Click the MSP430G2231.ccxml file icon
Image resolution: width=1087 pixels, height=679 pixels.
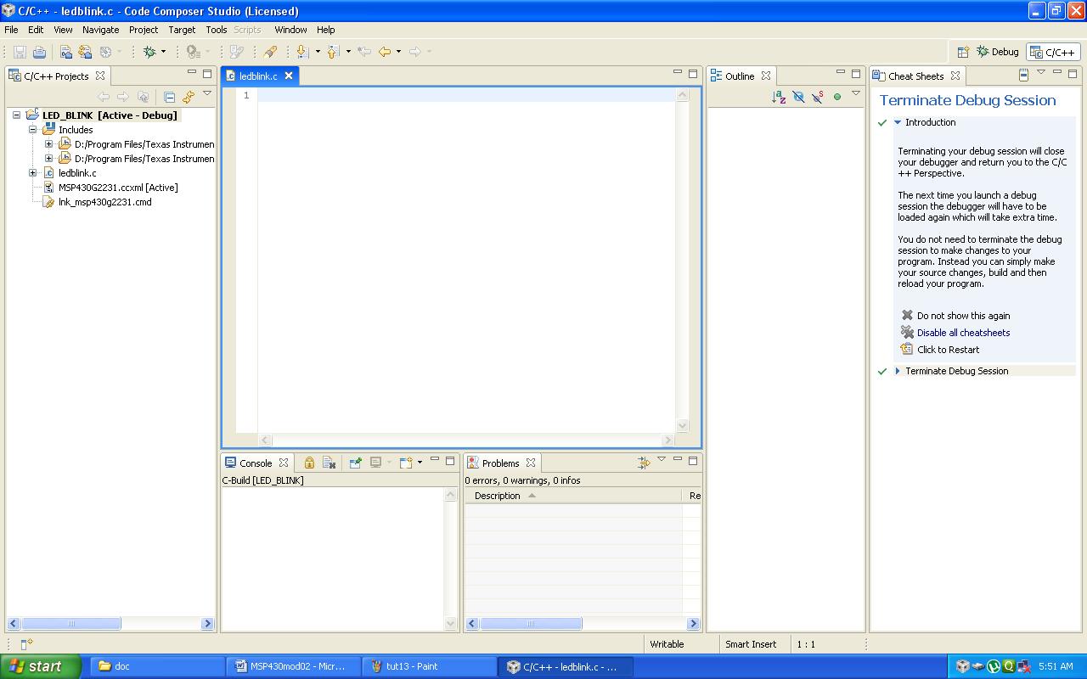49,188
